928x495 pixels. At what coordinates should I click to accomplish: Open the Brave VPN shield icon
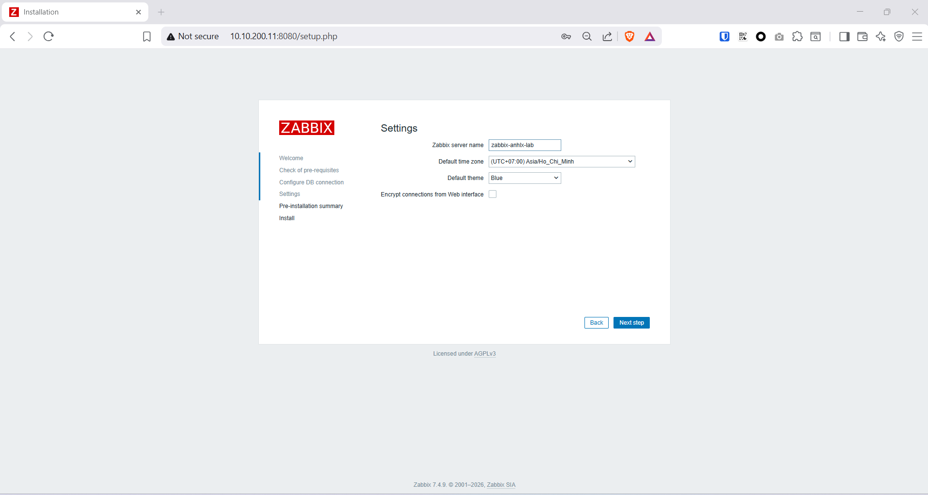(899, 36)
